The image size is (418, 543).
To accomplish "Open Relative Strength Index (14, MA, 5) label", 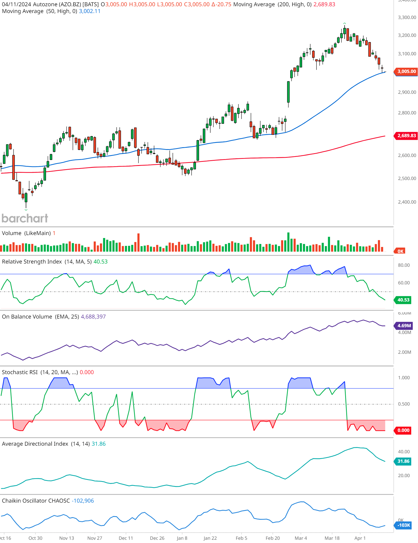I will point(47,262).
